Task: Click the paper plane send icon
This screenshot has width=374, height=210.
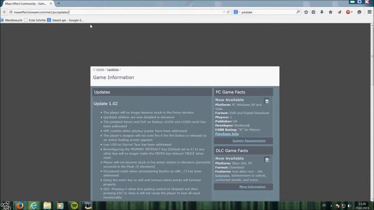Action: 339,12
